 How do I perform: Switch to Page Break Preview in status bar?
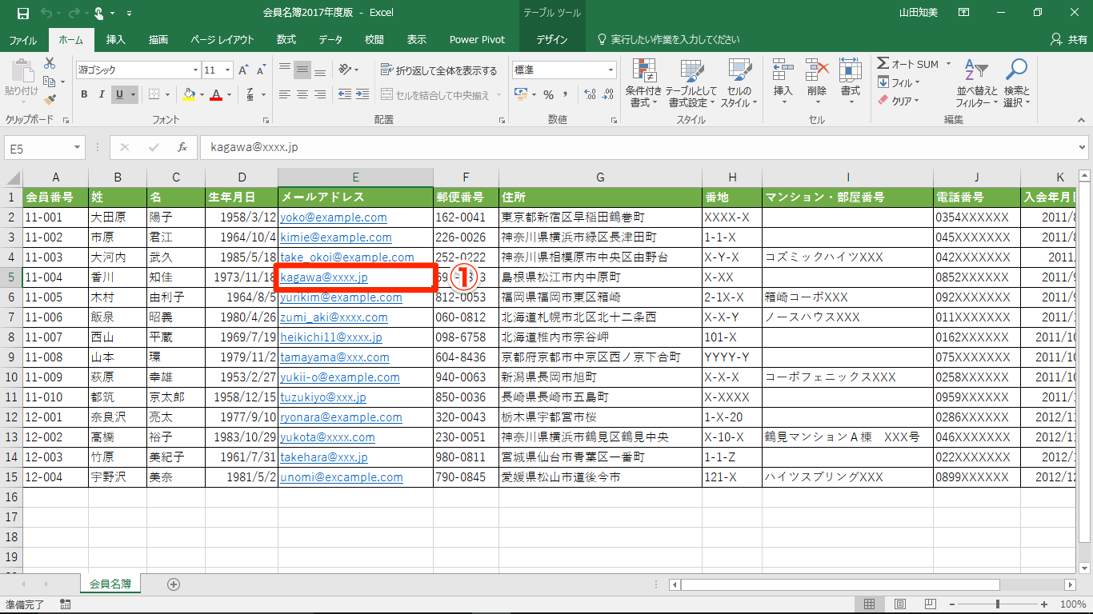click(x=930, y=604)
